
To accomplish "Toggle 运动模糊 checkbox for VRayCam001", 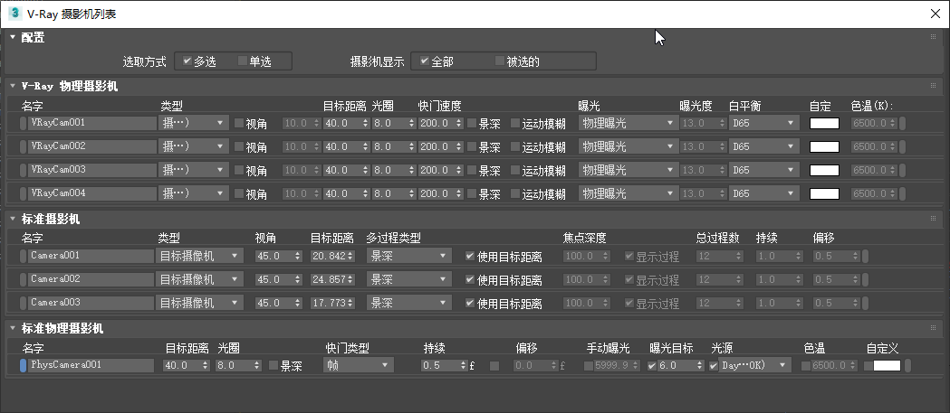I will (x=515, y=123).
